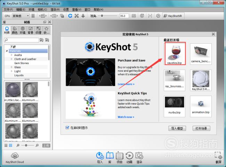226x167 pixels.
Task: Open the 文件 file menu
Action: (x=8, y=10)
